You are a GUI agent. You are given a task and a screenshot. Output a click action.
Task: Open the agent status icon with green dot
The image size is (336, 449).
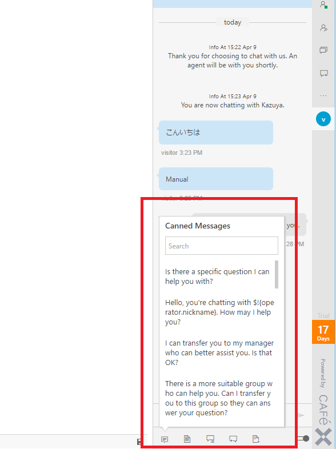[323, 5]
